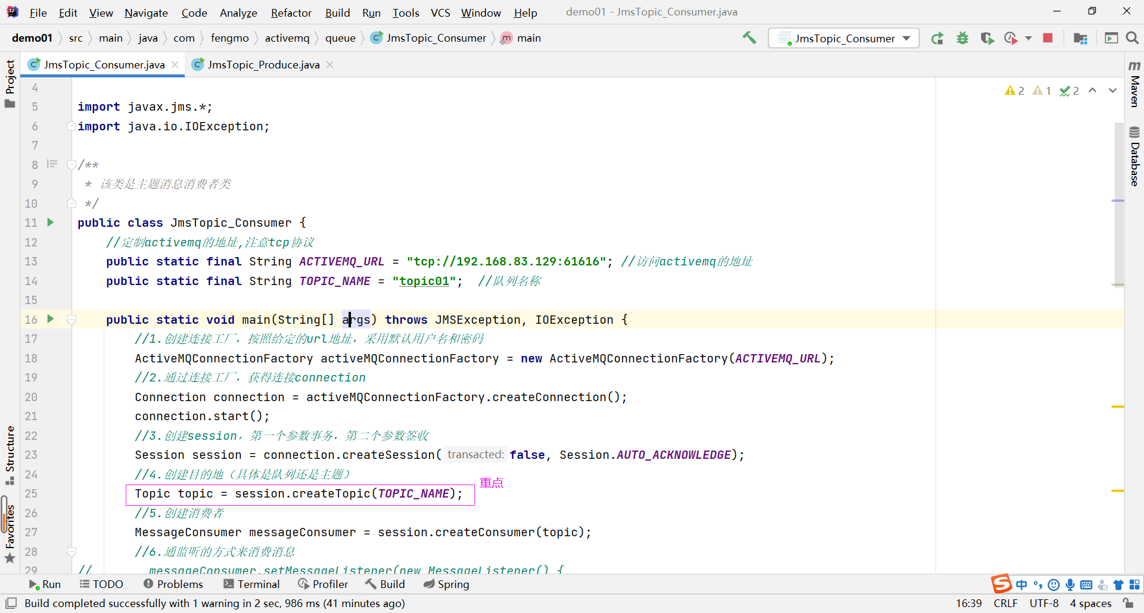Click the demo01 breadcrumb
Screen dimensions: 1144x613
tap(32, 38)
